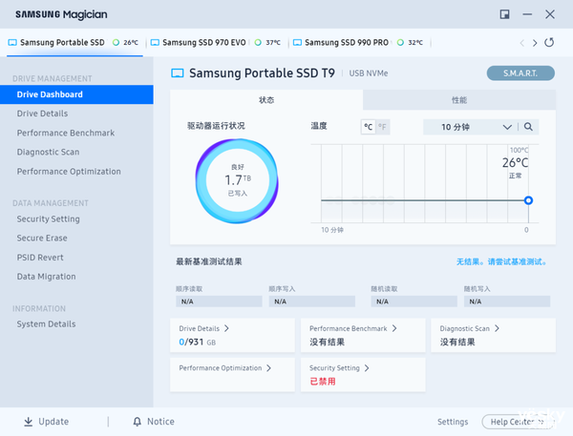Expand the Drive Details card chevron
Image resolution: width=573 pixels, height=436 pixels.
click(226, 328)
